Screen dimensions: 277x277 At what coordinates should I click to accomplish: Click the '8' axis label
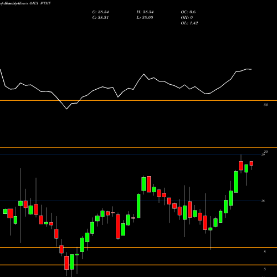(x=265, y=252)
